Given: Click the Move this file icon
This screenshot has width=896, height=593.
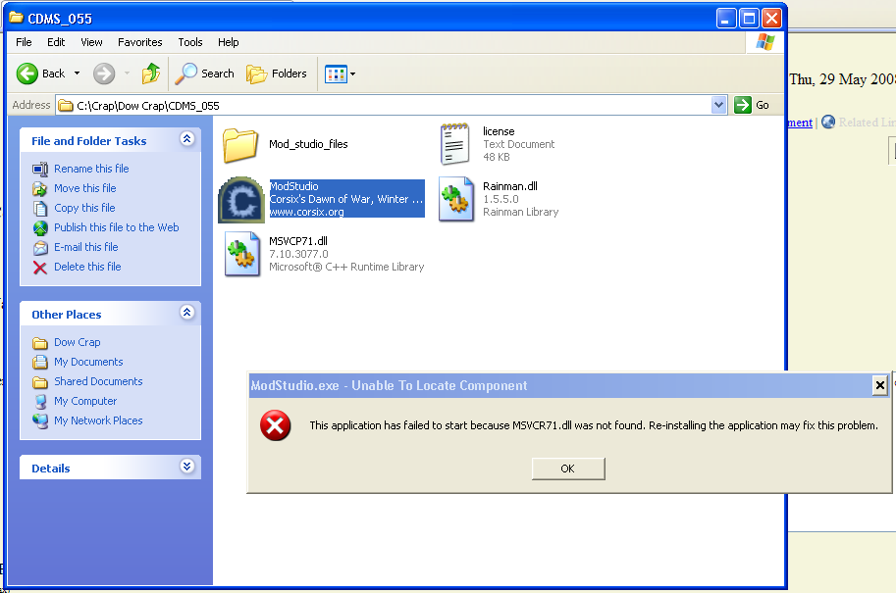Looking at the screenshot, I should 40,188.
